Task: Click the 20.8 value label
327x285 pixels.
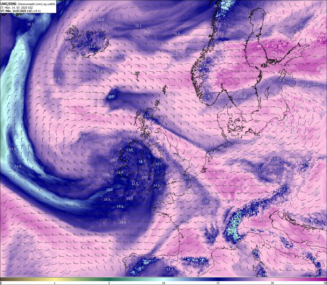Action: (x=243, y=96)
